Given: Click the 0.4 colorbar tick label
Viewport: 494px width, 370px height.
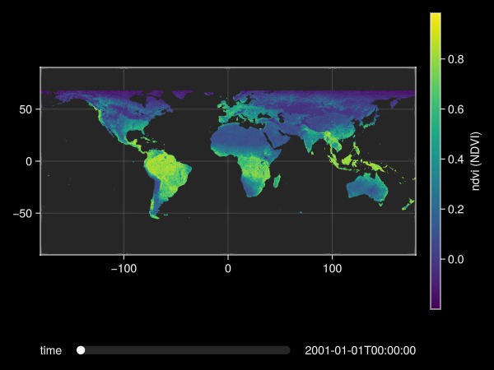Looking at the screenshot, I should tap(456, 160).
